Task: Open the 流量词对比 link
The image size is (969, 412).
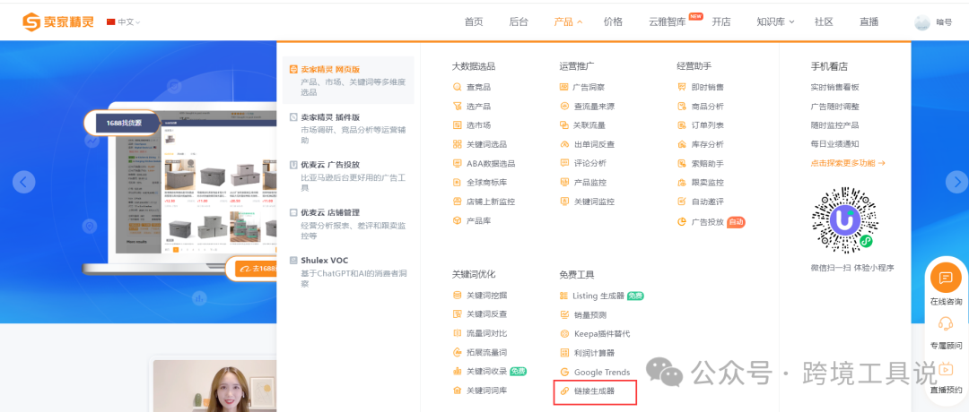Action: [x=487, y=334]
